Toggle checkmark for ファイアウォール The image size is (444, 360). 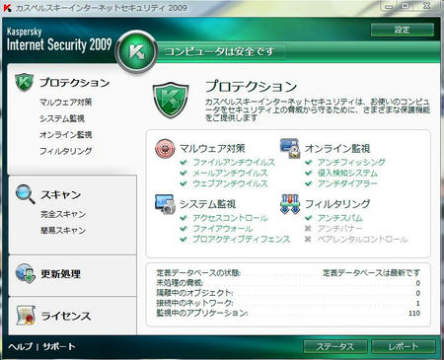click(x=184, y=229)
